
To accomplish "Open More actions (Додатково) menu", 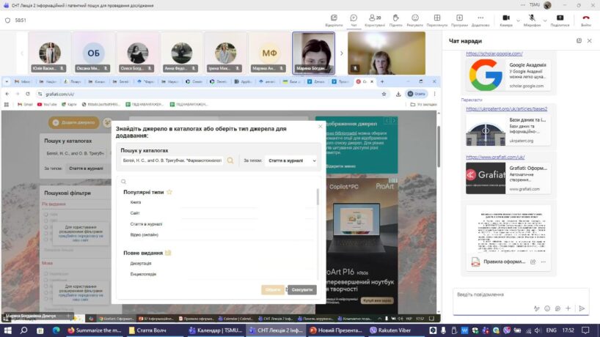I will [x=480, y=18].
